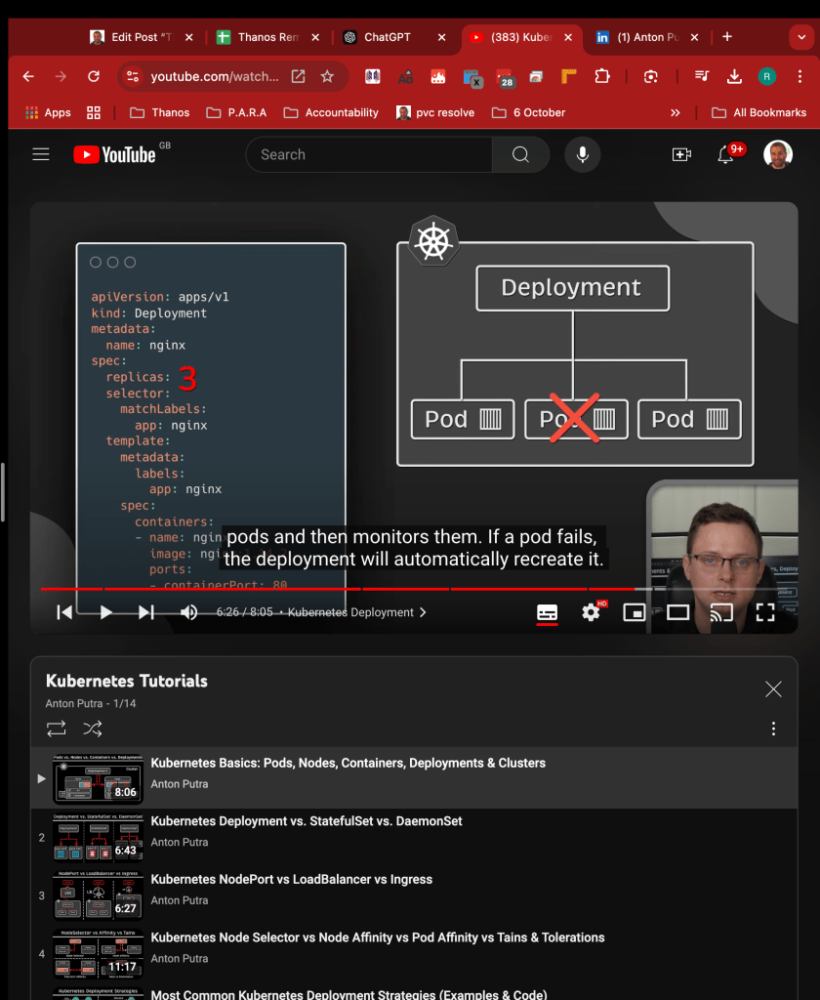Open the tab groups grid bookmark icon
This screenshot has width=820, height=1000.
(94, 113)
